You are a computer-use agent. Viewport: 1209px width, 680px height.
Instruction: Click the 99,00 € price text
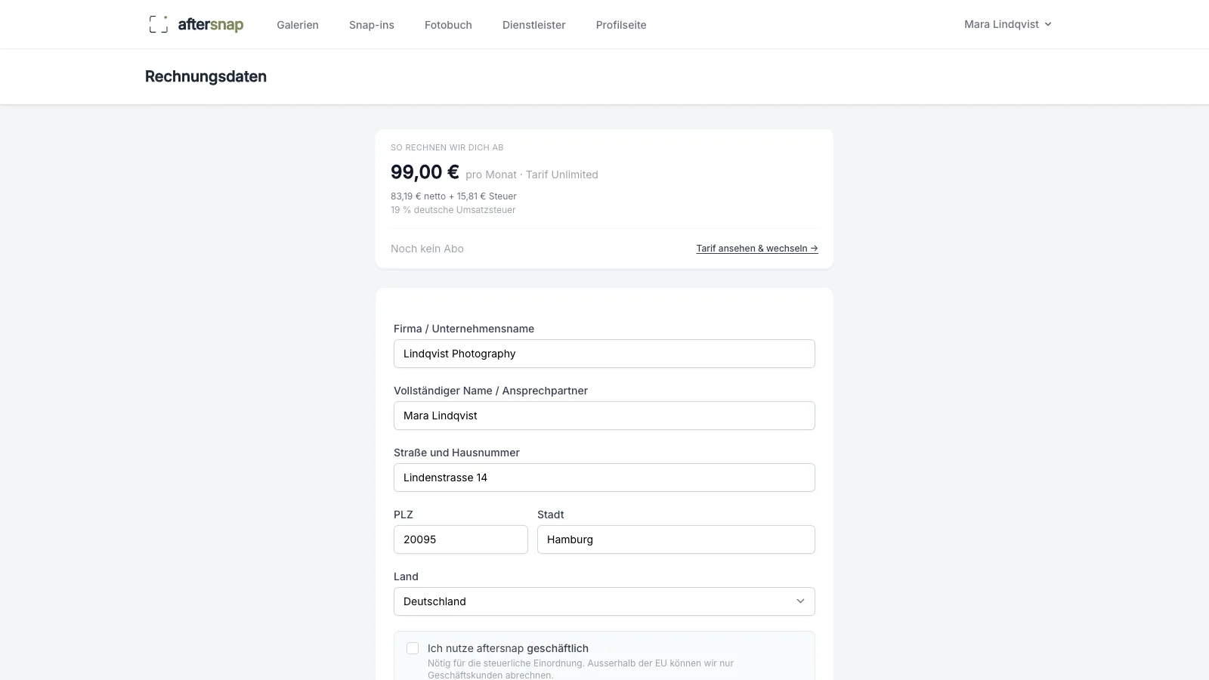[425, 172]
